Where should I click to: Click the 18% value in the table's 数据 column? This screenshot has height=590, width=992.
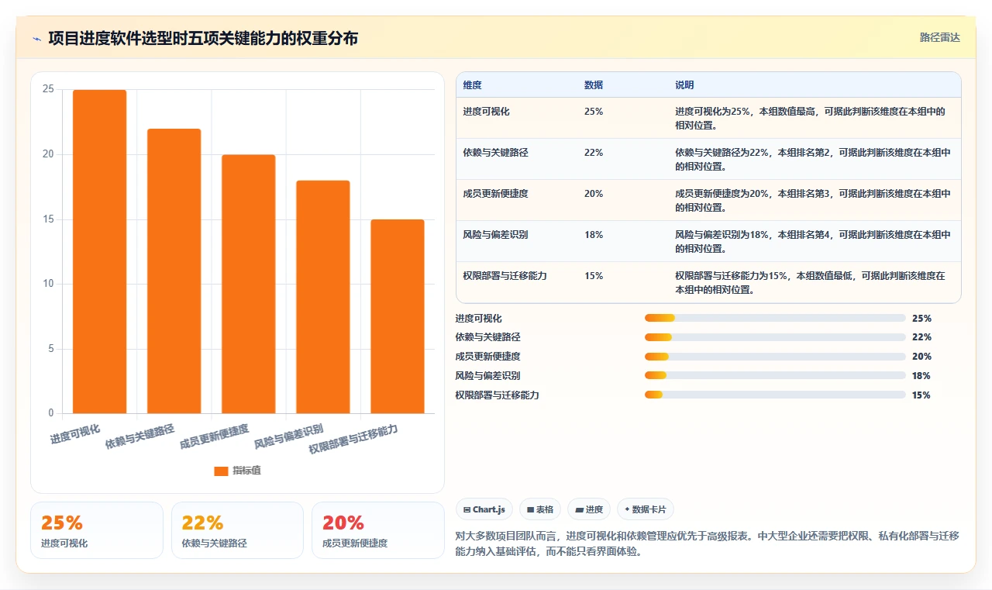click(594, 235)
